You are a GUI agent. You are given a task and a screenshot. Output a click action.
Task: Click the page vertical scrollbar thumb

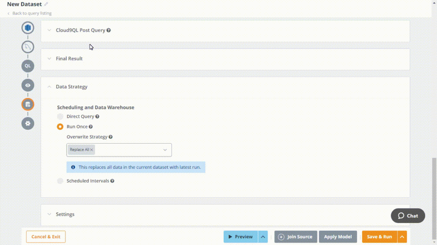click(434, 198)
